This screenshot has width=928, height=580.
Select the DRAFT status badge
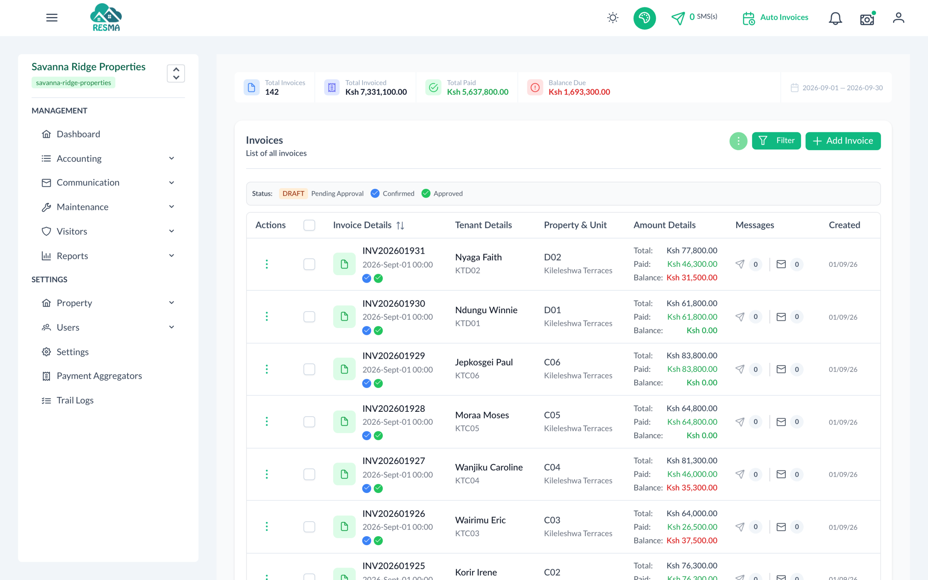click(x=293, y=193)
